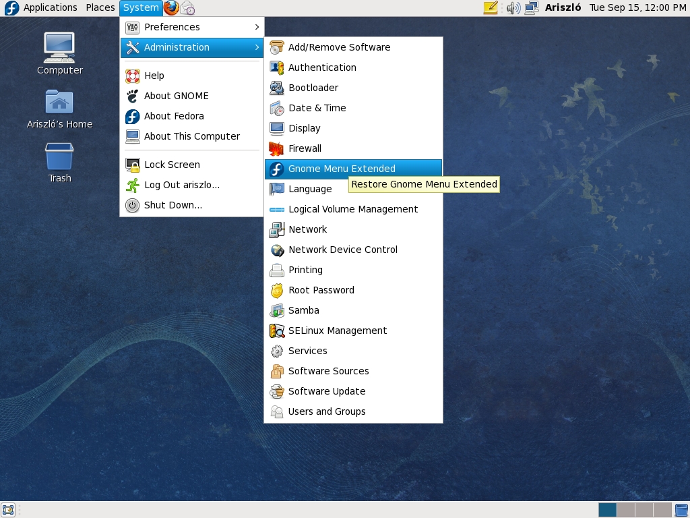The width and height of the screenshot is (690, 518).
Task: Click the Services gear icon
Action: 277,351
